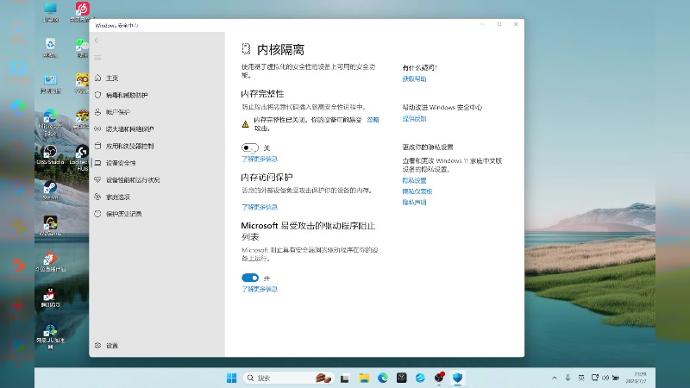Switch input method via the 英 indicator

(x=581, y=378)
